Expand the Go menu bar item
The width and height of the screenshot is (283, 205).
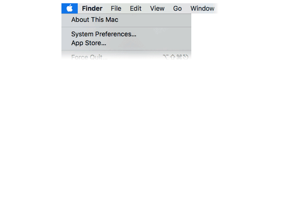point(177,8)
